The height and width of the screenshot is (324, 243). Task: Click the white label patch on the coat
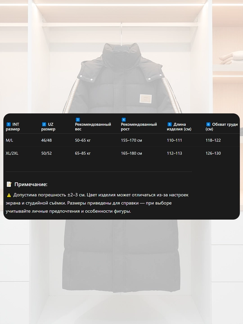[146, 99]
